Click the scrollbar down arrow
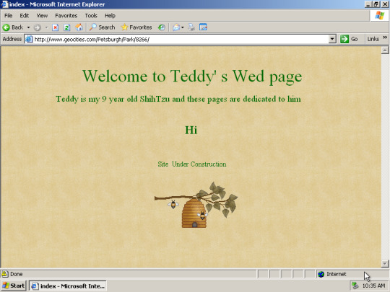This screenshot has width=390, height=292. pos(385,263)
